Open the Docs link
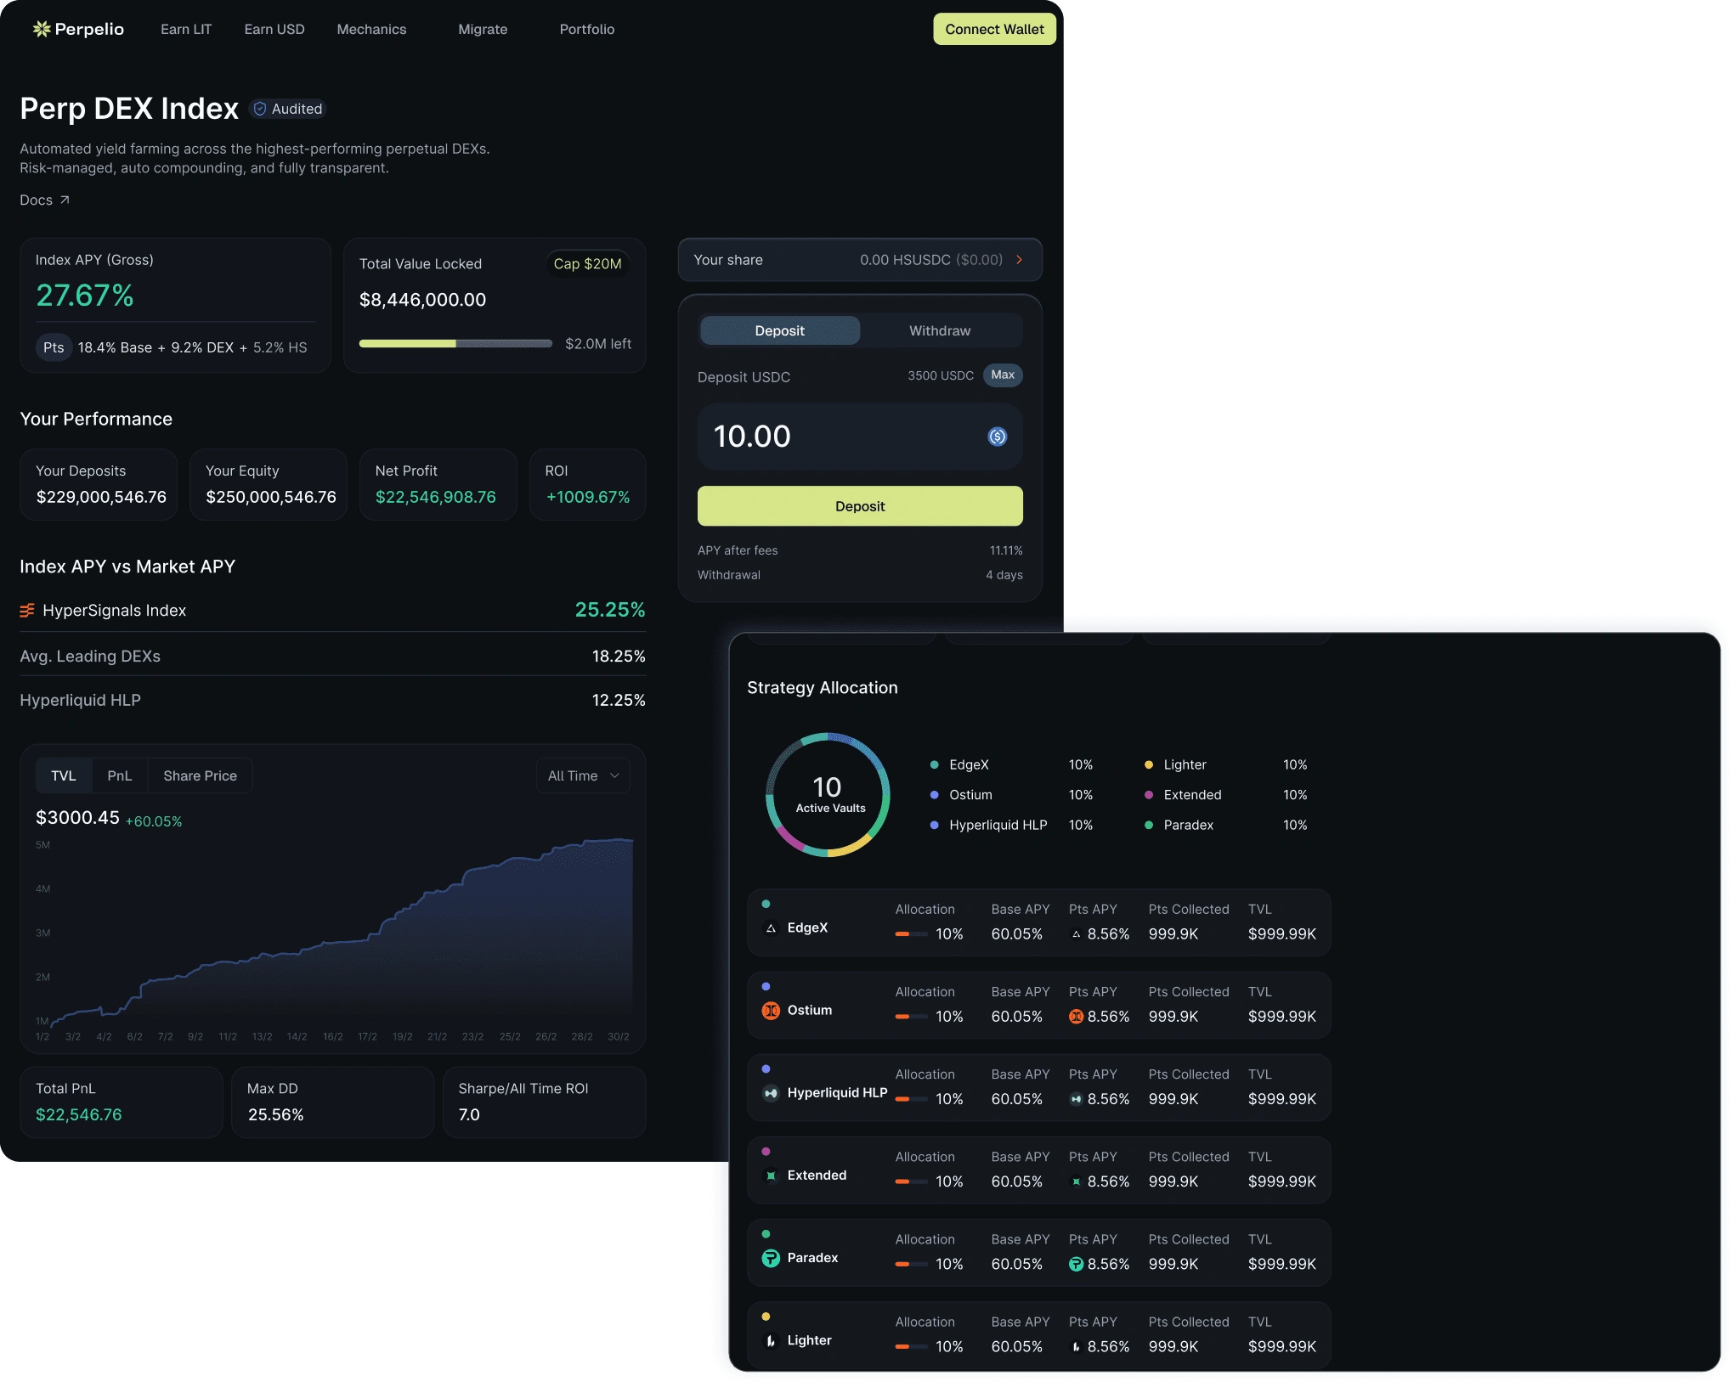1736x1387 pixels. click(x=44, y=200)
